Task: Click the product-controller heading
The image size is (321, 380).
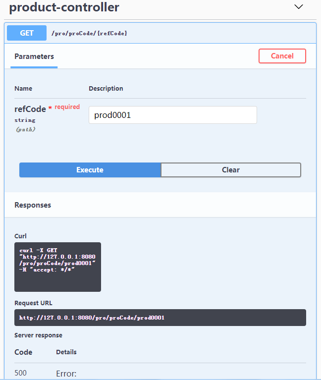Action: 64,7
